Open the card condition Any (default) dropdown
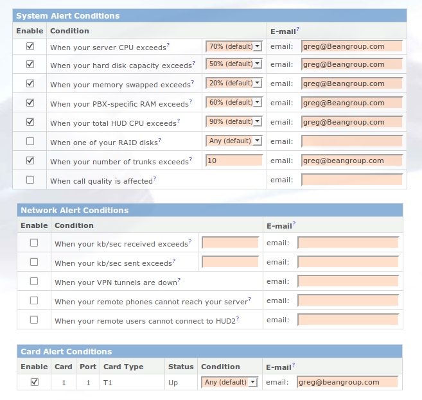This screenshot has height=400, width=422. pos(229,382)
